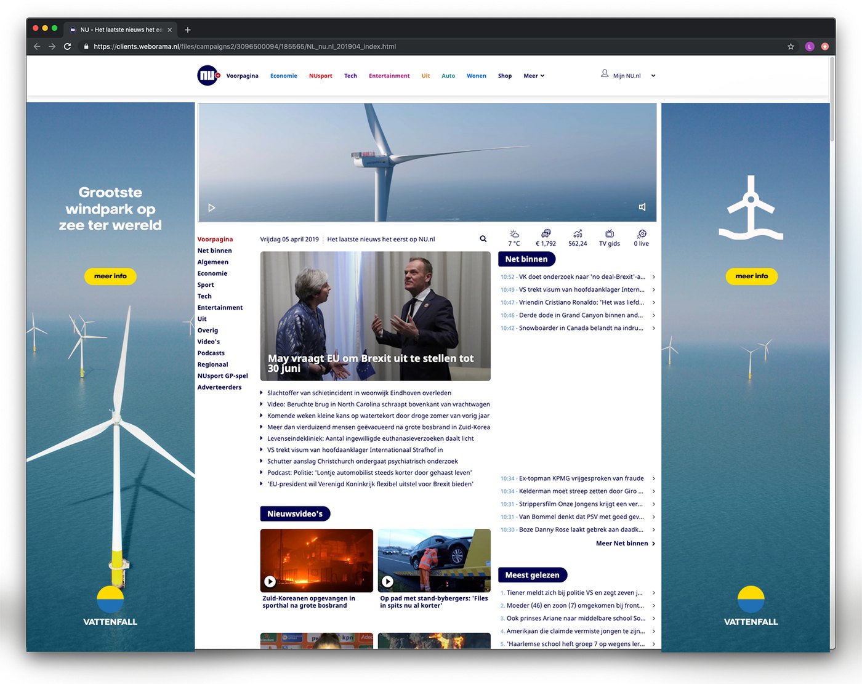Expand the Mijn NU.nl account chevron
The width and height of the screenshot is (862, 684).
[653, 76]
